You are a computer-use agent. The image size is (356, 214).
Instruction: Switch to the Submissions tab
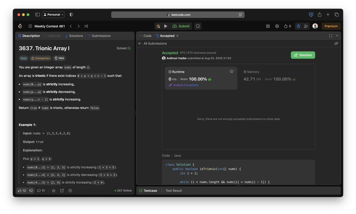coord(99,36)
